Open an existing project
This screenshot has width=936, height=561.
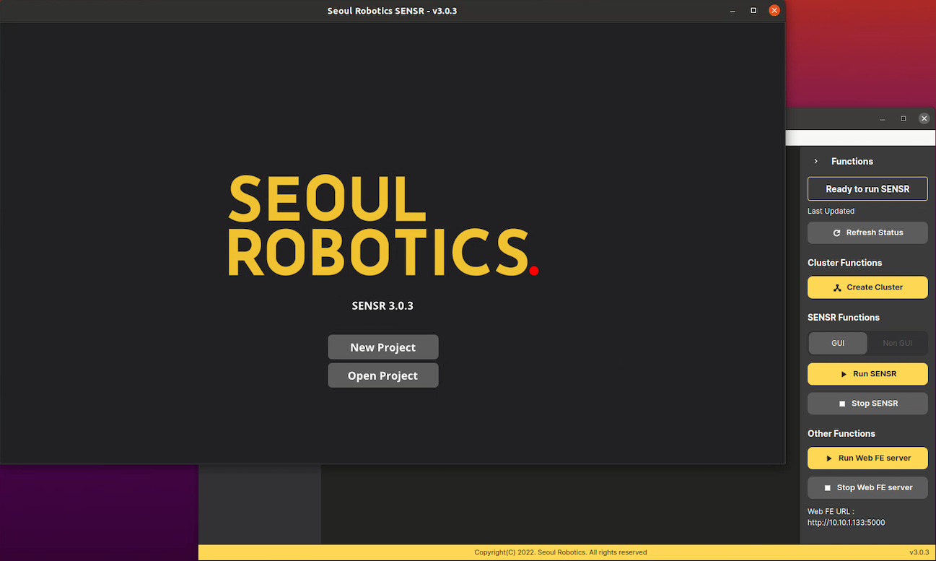point(382,376)
